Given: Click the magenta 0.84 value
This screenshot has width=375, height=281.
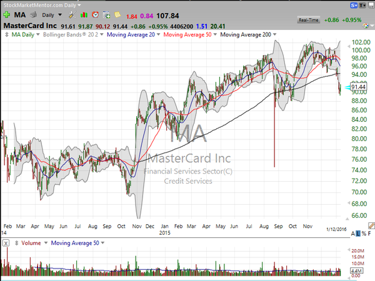Looking at the screenshot, I should click(x=147, y=16).
